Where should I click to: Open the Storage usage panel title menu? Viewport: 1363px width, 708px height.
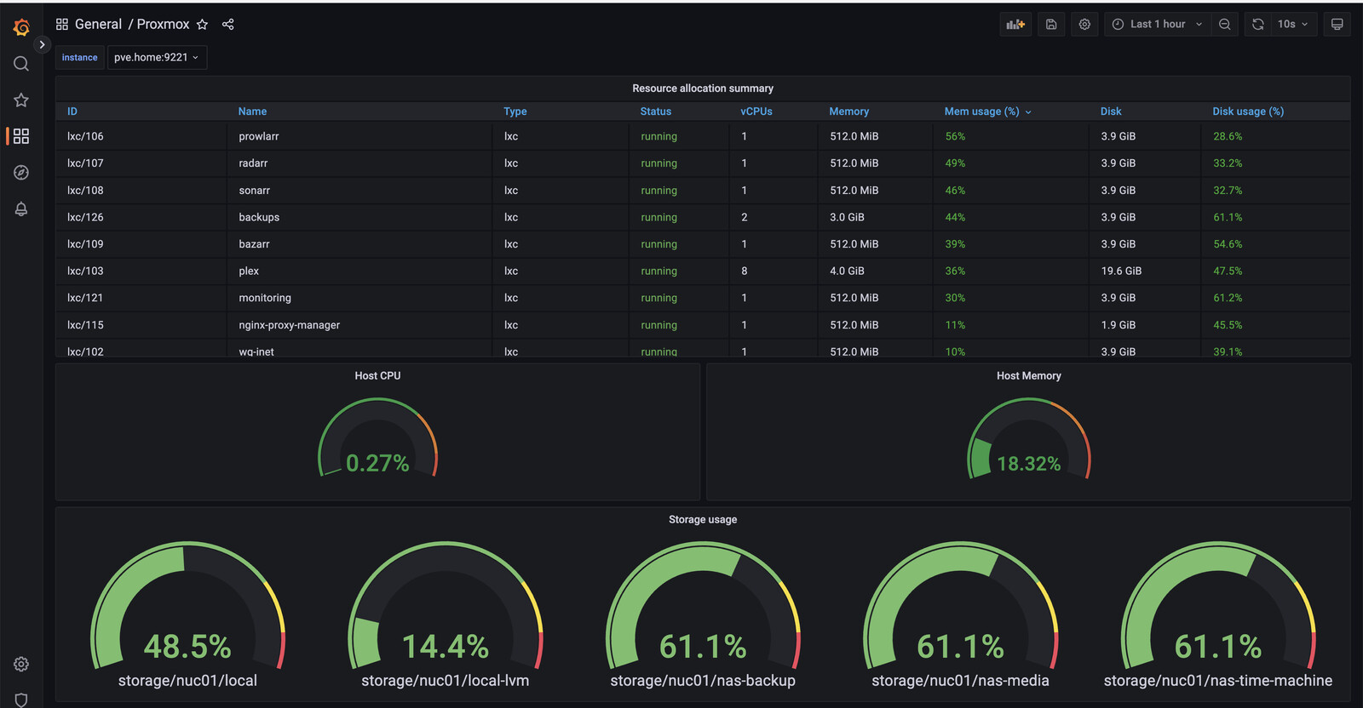(x=703, y=519)
